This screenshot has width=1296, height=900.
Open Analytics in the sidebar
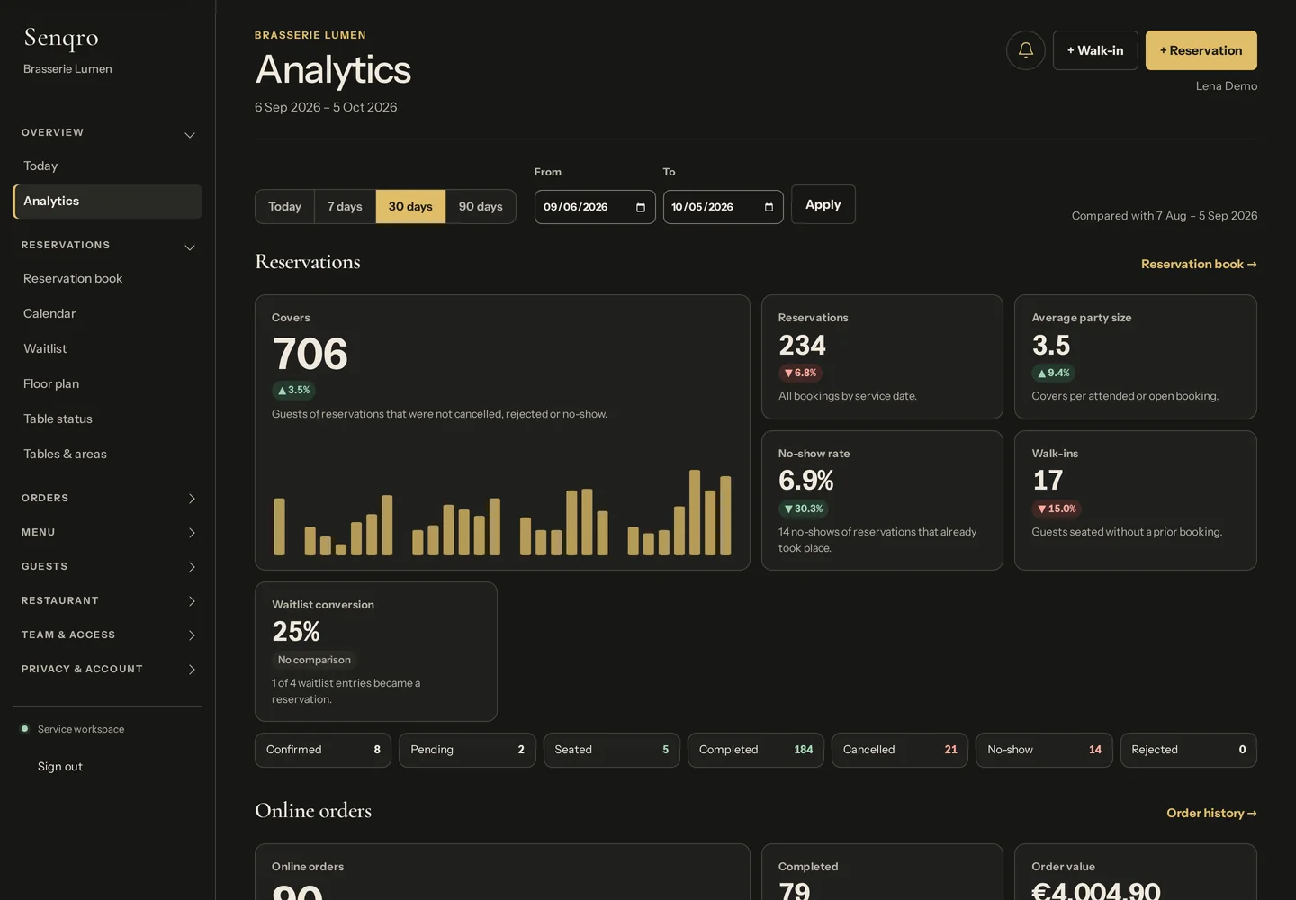108,202
